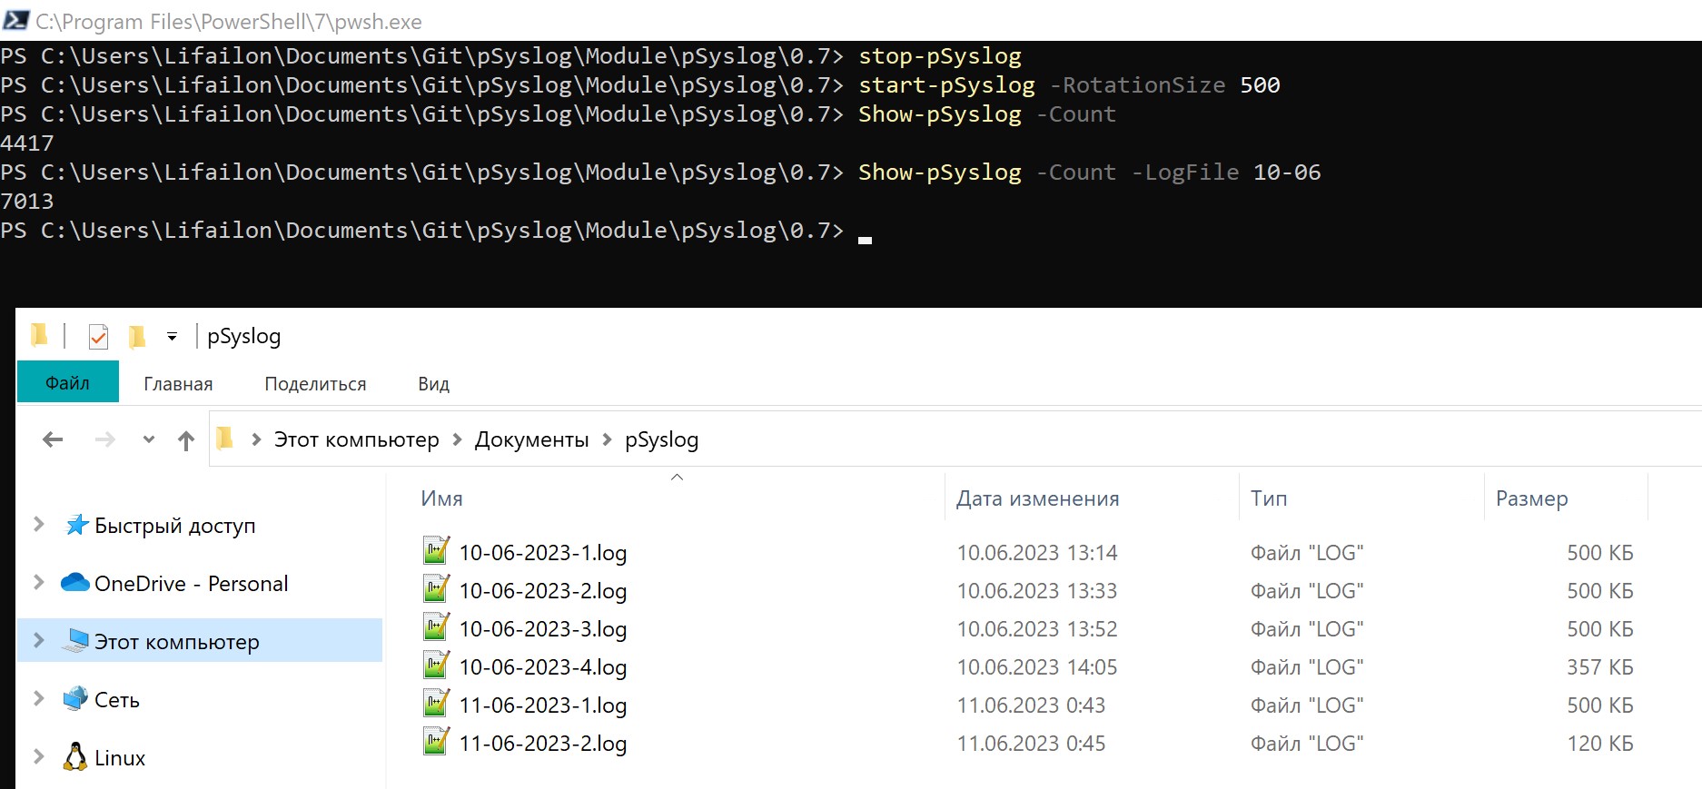Viewport: 1702px width, 789px height.
Task: Click the Properties checkmark quick access icon
Action: (98, 337)
